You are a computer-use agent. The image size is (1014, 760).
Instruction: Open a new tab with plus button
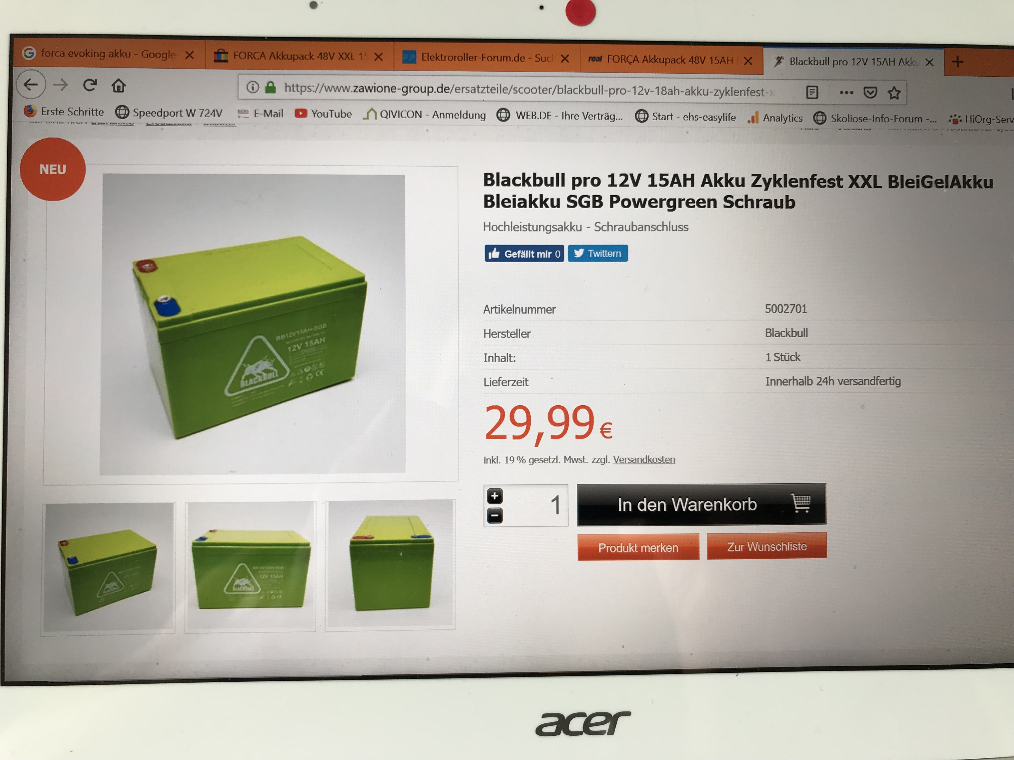click(958, 61)
